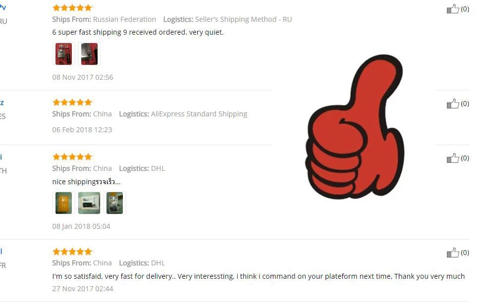Image resolution: width=487 pixels, height=307 pixels.
Task: Open the reviewer profile ending in 'z'
Action: (2, 103)
